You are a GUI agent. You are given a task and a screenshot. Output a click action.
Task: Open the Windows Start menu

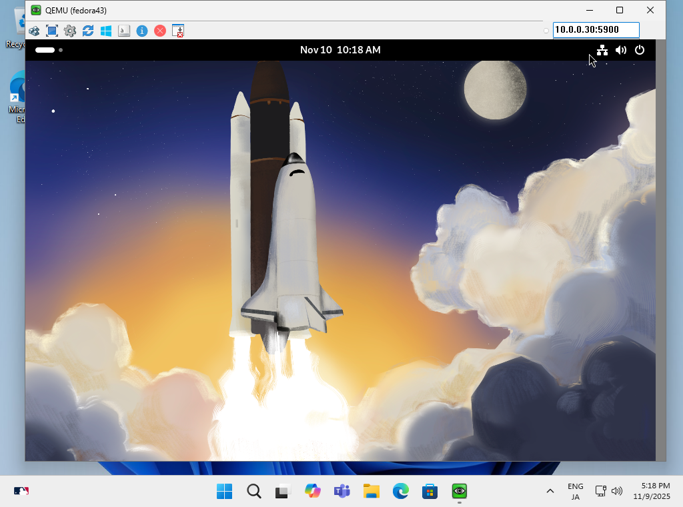click(225, 492)
